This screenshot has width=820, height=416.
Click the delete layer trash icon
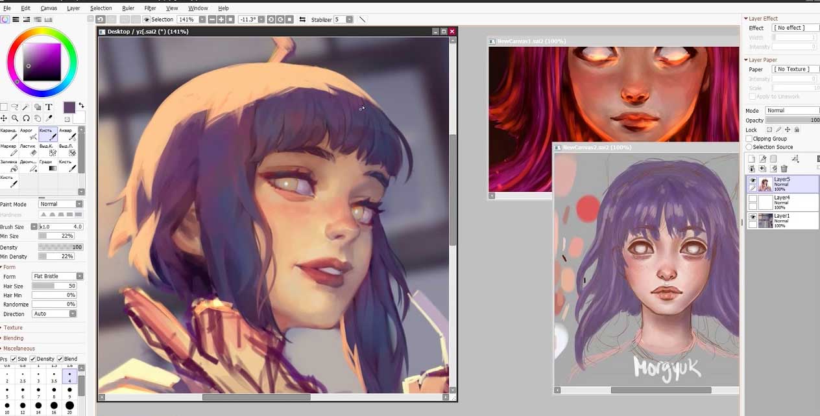click(x=784, y=168)
